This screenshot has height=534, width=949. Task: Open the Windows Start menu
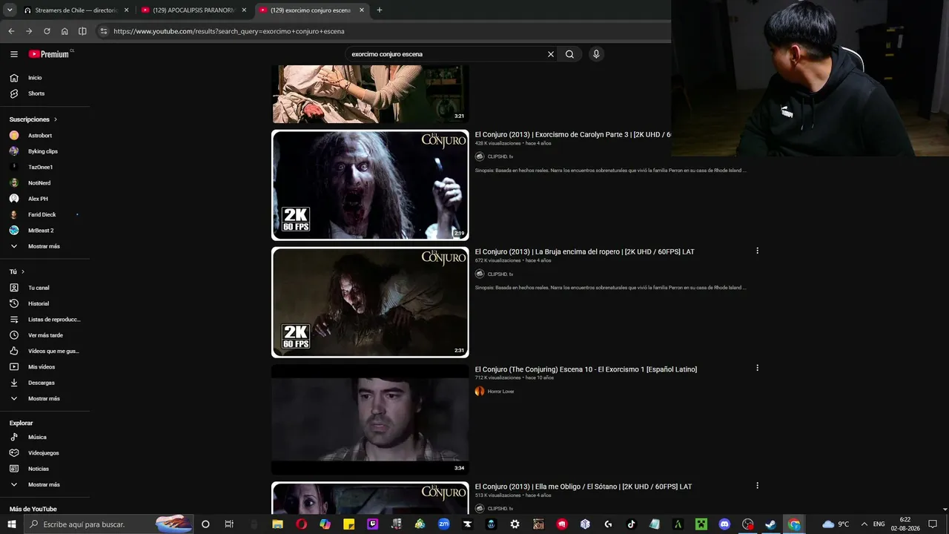12,524
